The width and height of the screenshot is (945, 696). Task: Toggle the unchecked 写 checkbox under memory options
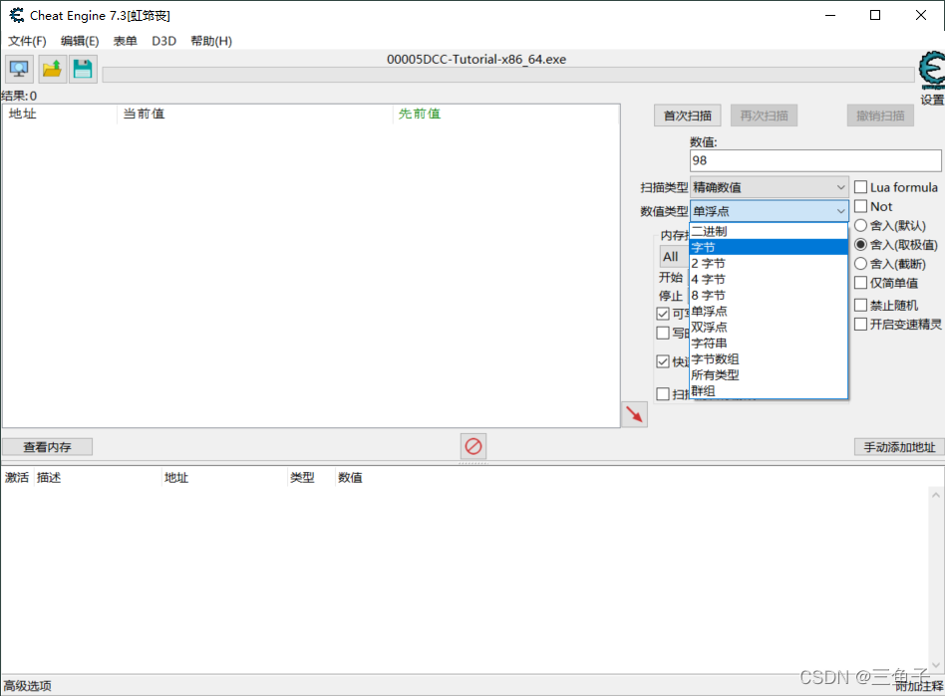[663, 333]
